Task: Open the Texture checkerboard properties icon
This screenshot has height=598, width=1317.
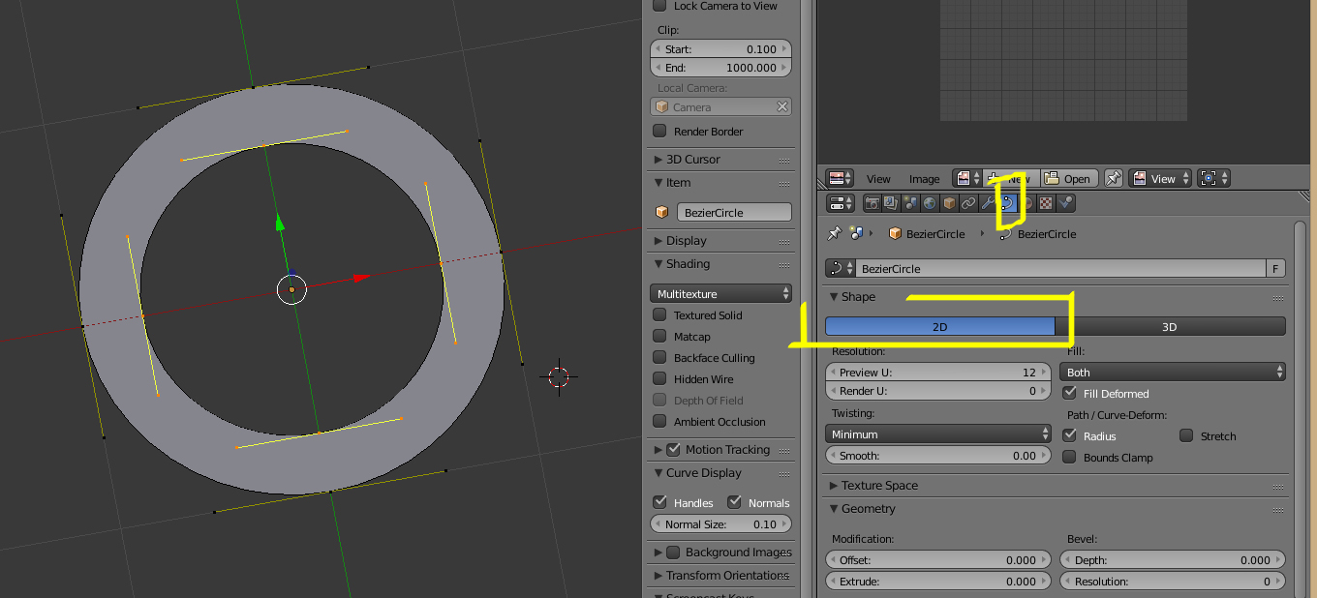Action: 1046,203
